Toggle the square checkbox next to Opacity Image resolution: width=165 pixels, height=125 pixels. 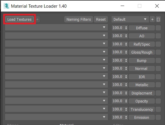158,101
